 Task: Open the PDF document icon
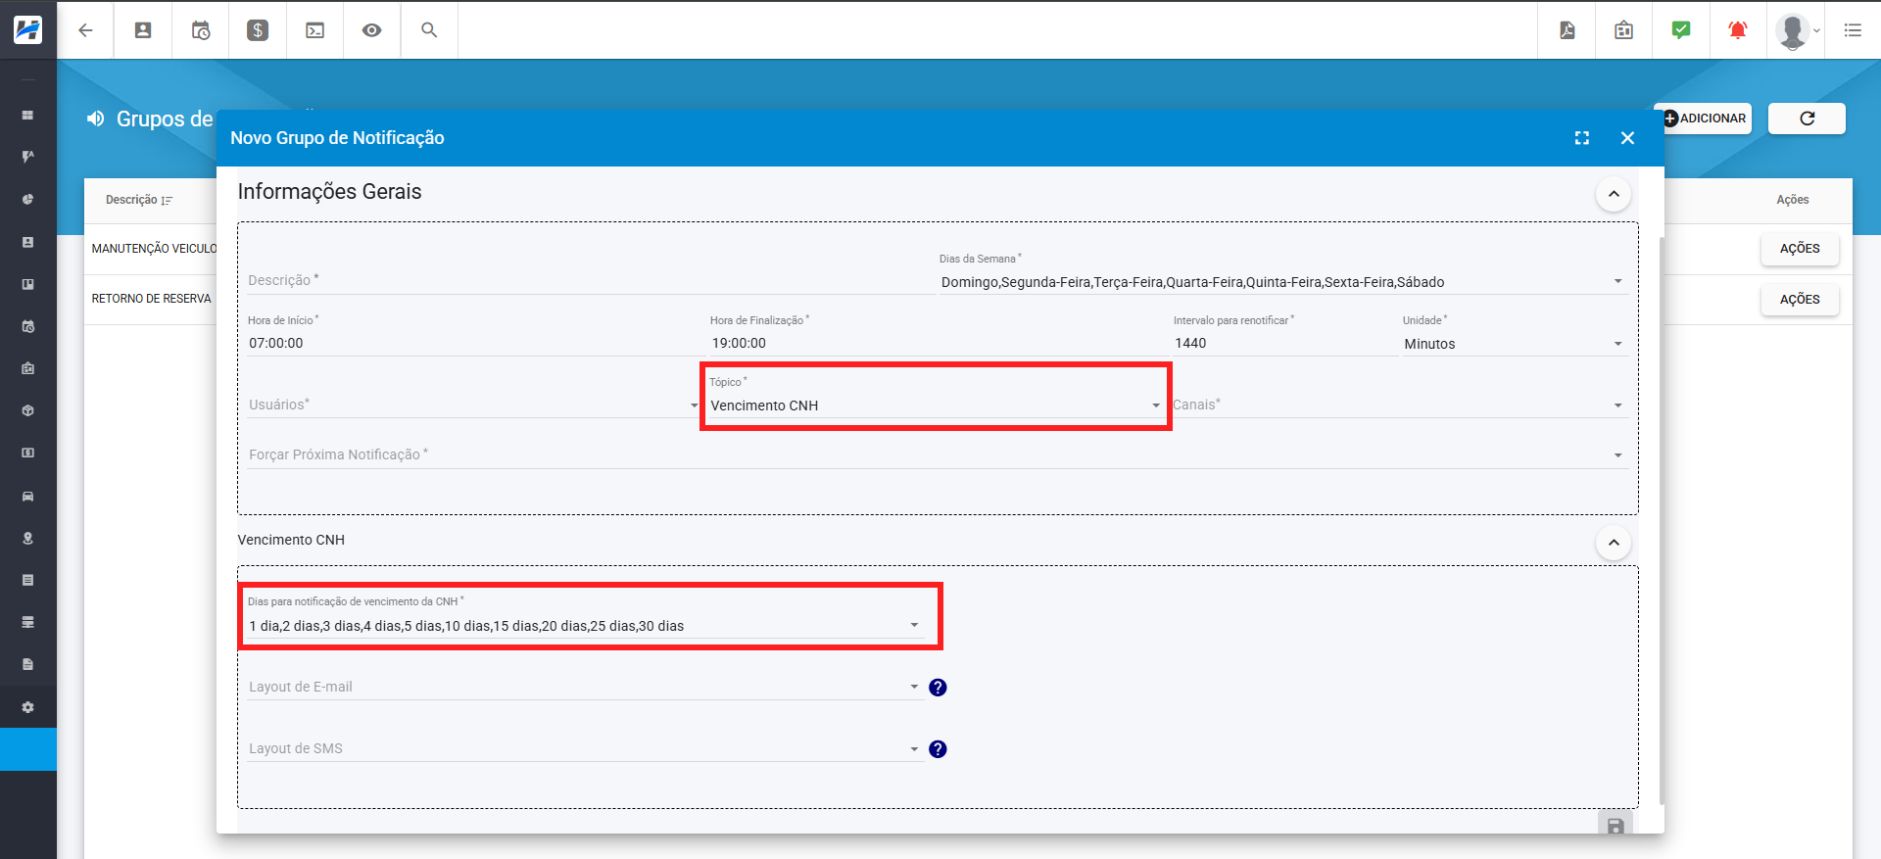click(1567, 30)
